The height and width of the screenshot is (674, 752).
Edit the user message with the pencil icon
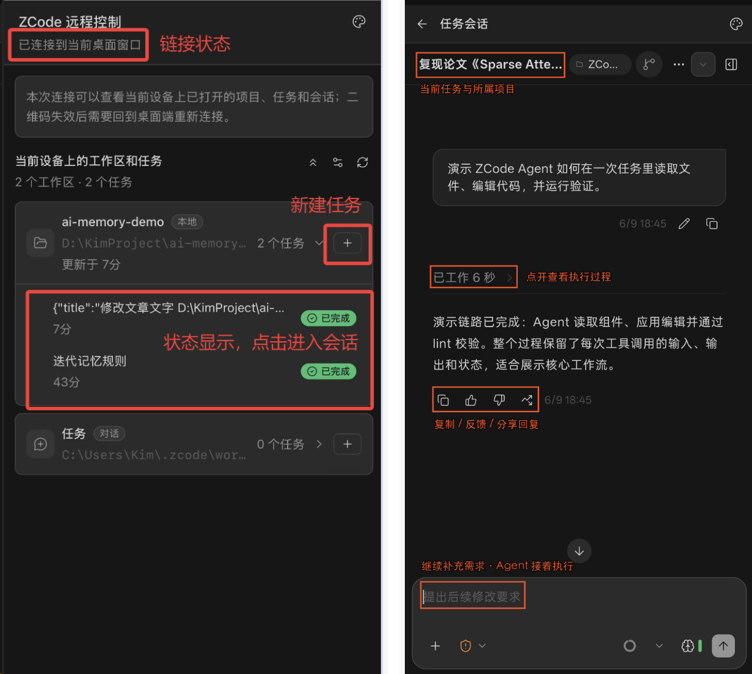[684, 224]
